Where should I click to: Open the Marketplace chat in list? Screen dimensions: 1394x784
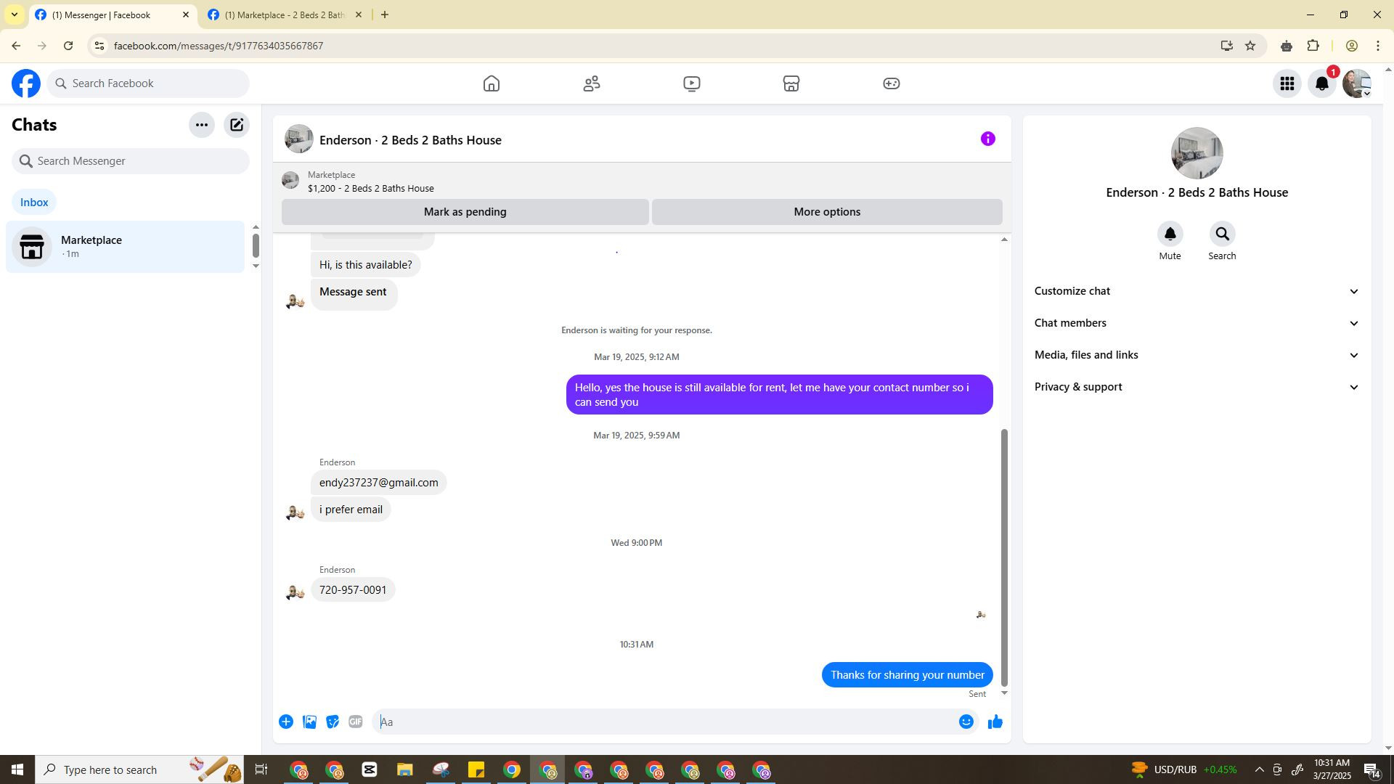(125, 247)
